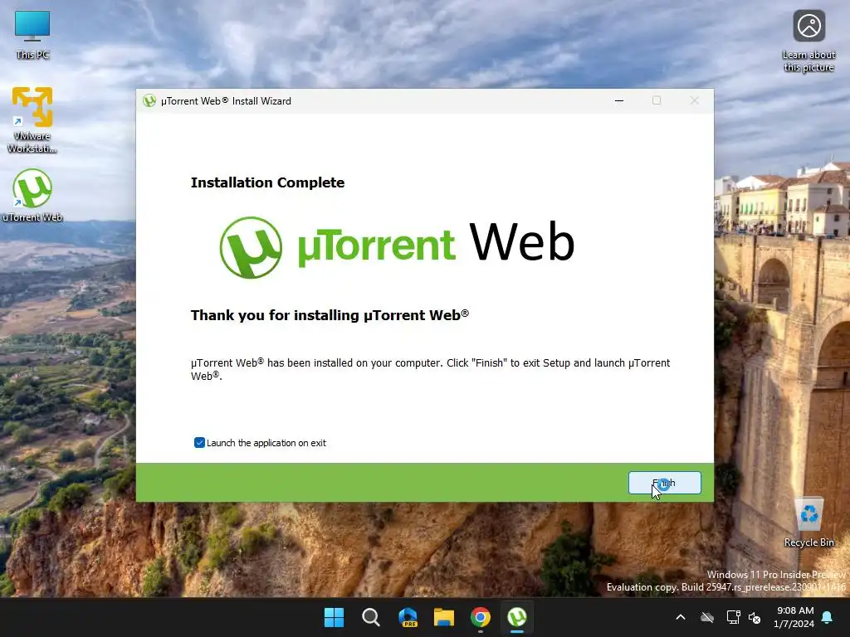The image size is (850, 637).
Task: Close the µTorrent Web Install Wizard
Action: click(695, 100)
